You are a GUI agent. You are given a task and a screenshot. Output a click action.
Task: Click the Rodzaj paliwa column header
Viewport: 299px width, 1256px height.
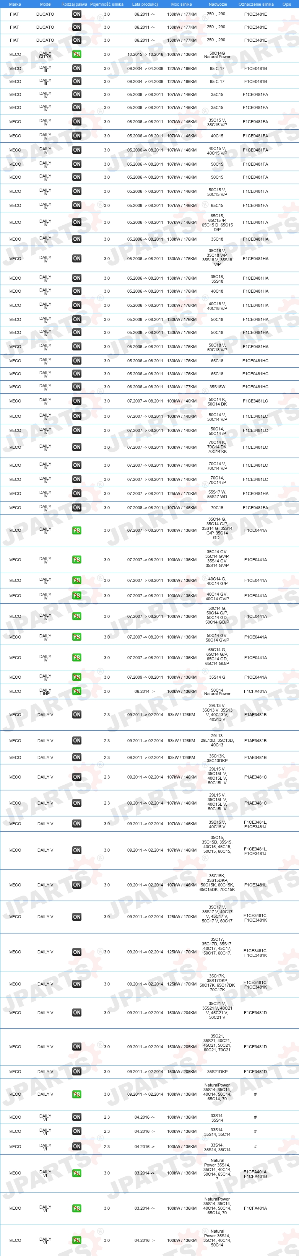click(x=74, y=4)
